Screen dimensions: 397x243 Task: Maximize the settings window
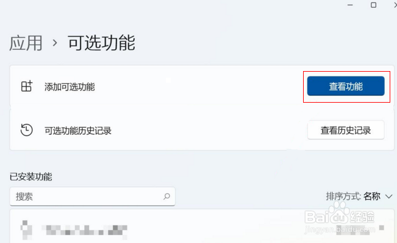(373, 5)
